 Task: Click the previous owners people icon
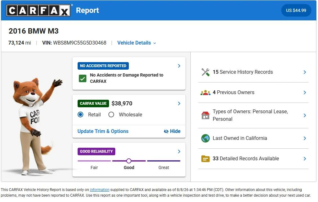point(206,93)
